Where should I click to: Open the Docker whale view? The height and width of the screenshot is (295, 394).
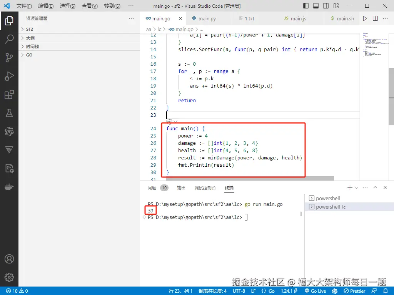pyautogui.click(x=9, y=187)
